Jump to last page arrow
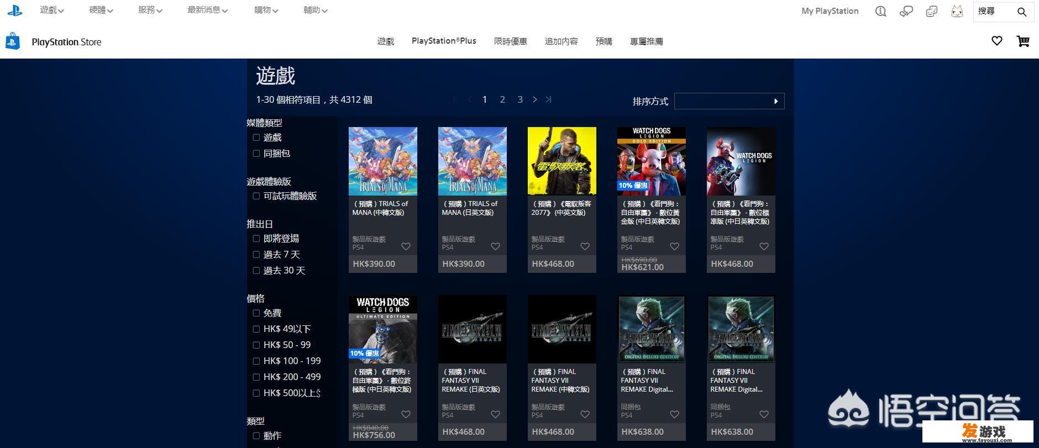Viewport: 1039px width, 448px height. point(548,99)
